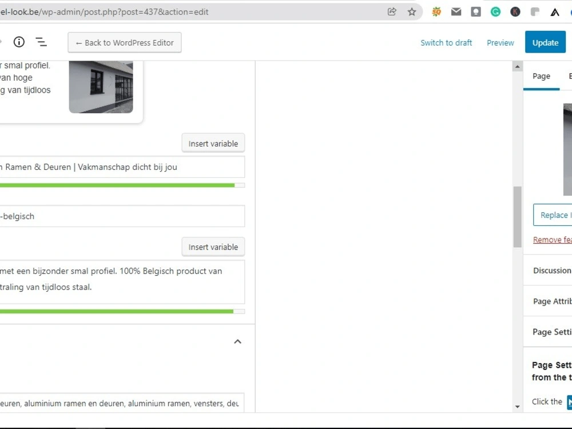Viewport: 572px width, 429px height.
Task: Open the mail extension icon
Action: tap(456, 11)
